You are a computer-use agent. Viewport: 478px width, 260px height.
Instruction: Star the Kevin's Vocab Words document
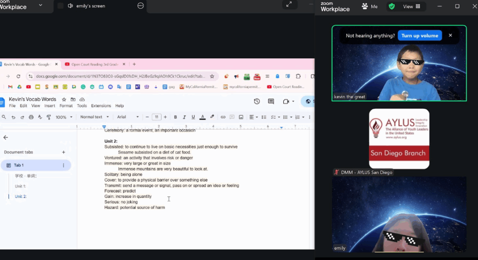pyautogui.click(x=64, y=99)
